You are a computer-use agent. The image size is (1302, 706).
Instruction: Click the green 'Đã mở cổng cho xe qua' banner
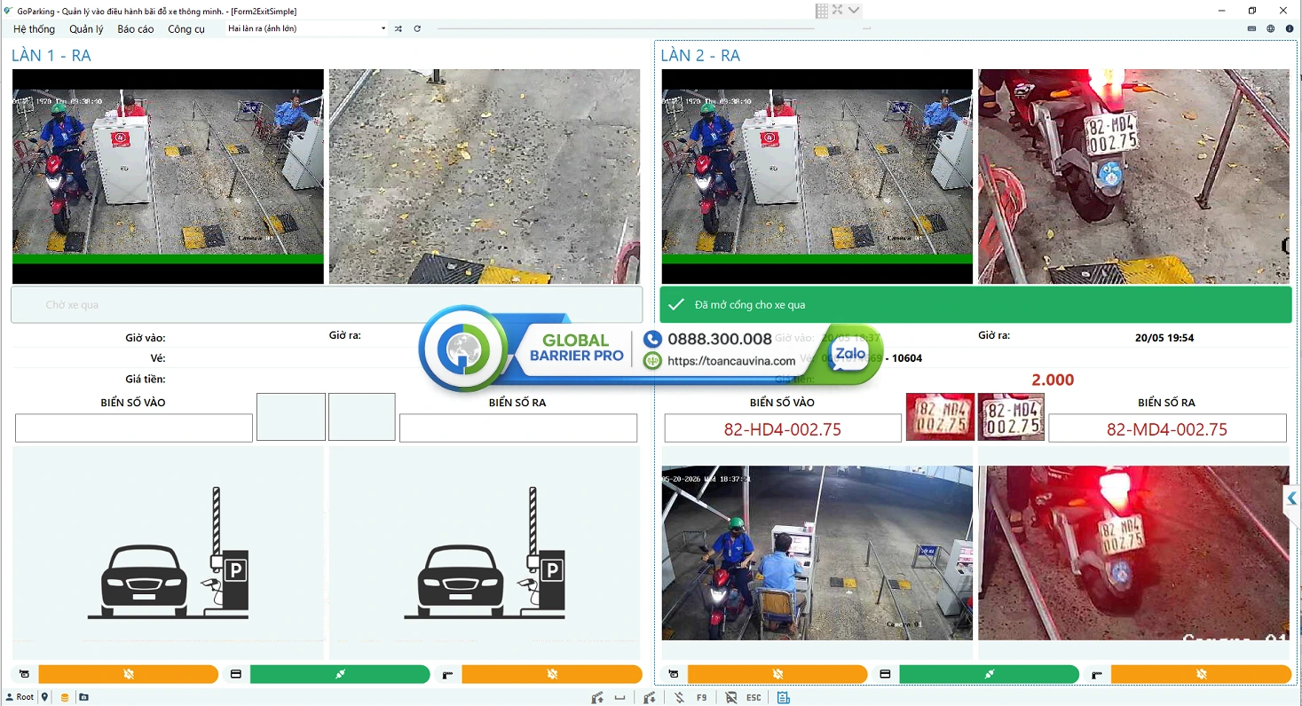tap(975, 305)
